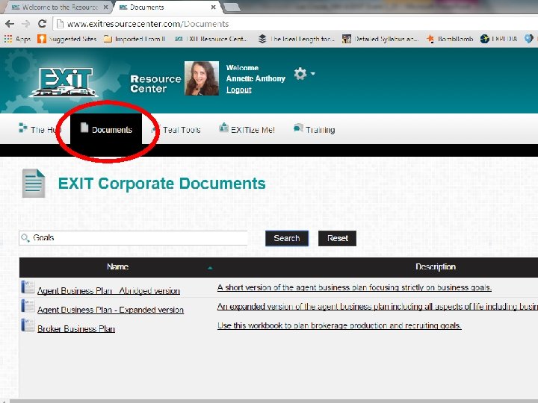Click the Name column sort arrow
538x403 pixels.
pos(210,268)
